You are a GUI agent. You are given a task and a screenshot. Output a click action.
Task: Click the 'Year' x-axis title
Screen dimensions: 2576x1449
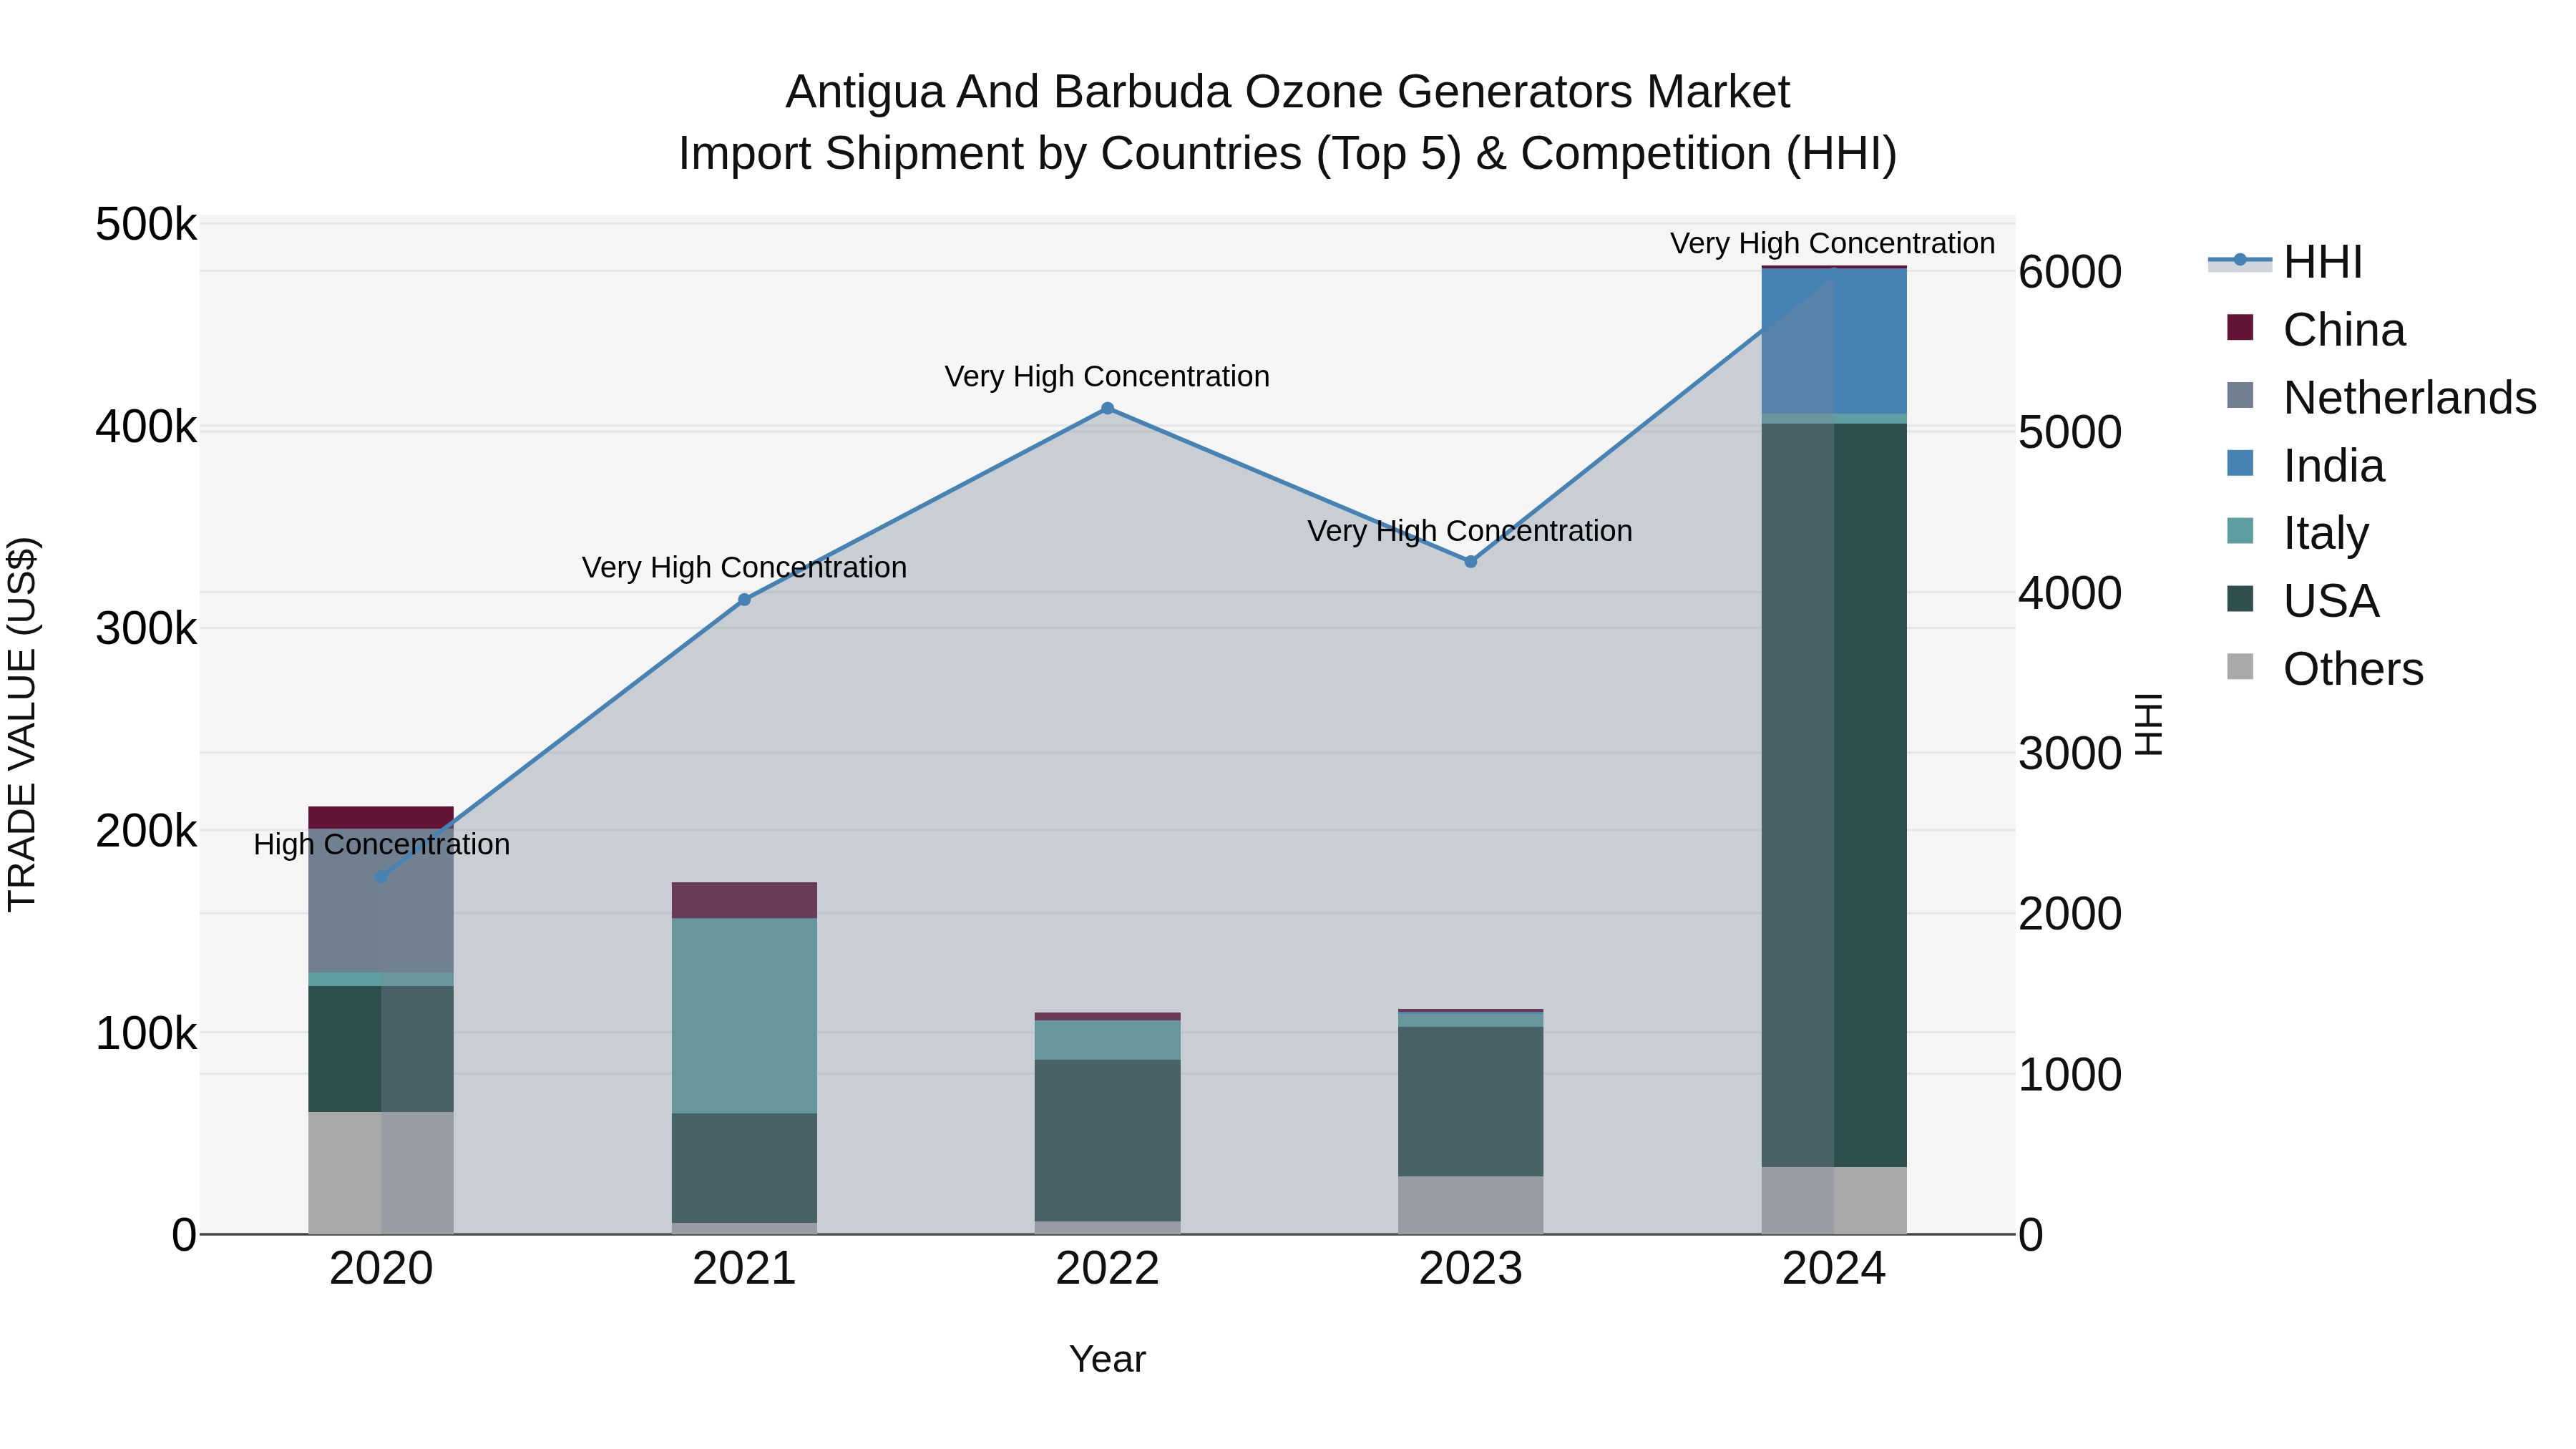click(x=1107, y=1359)
